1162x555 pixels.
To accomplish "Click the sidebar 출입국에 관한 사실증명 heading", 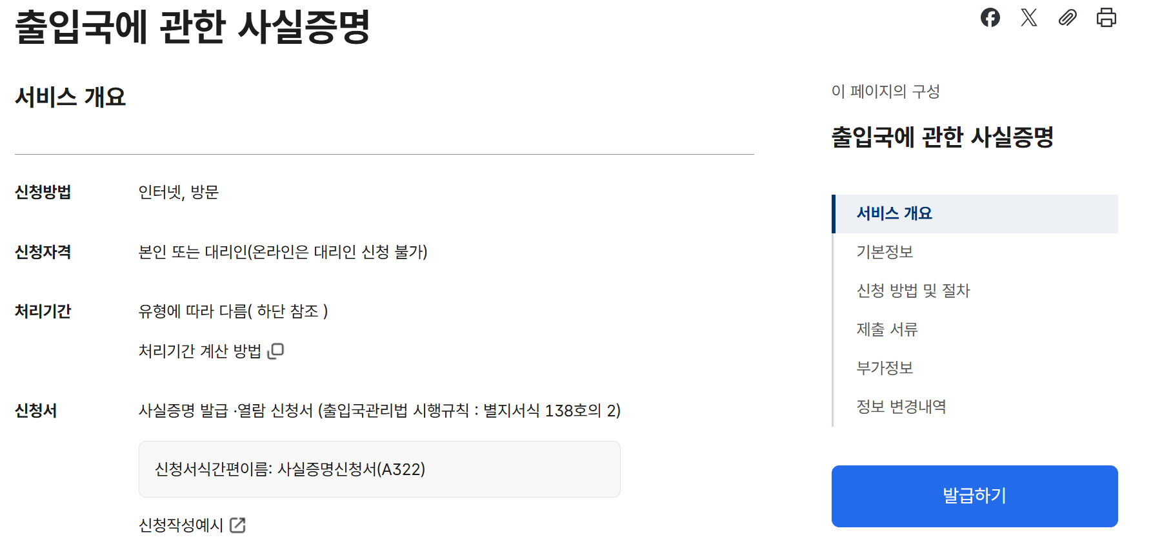I will click(942, 137).
